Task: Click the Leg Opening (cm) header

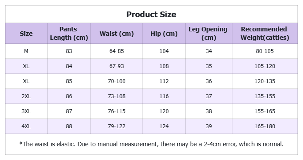Action: tap(209, 33)
